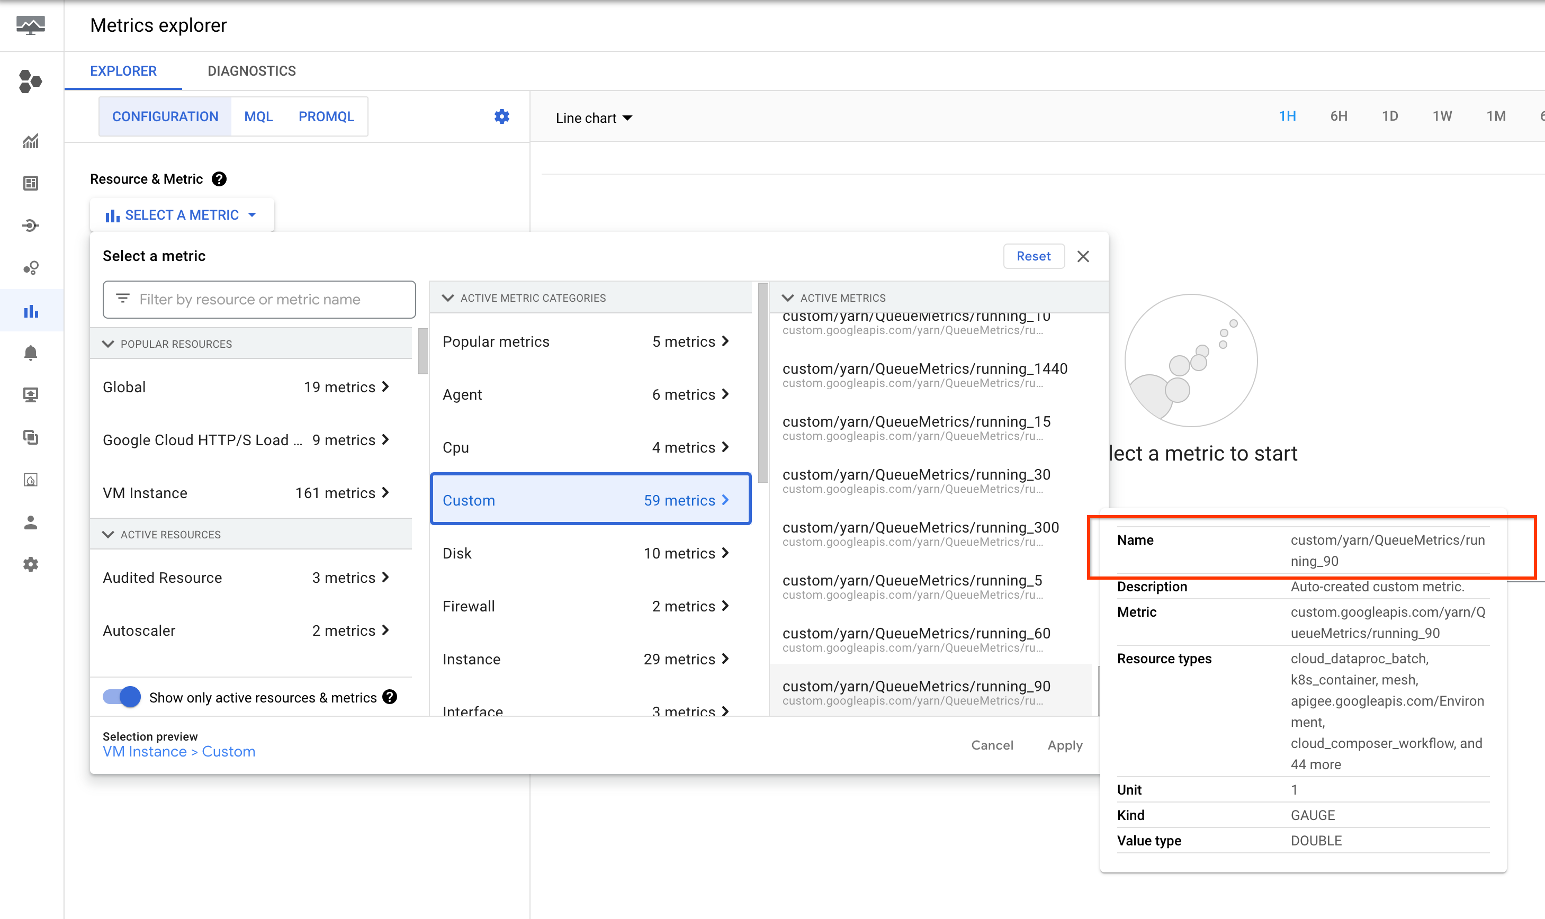Screen dimensions: 1545x919
Task: Click the Dashboards icon in left sidebar
Action: tap(30, 183)
